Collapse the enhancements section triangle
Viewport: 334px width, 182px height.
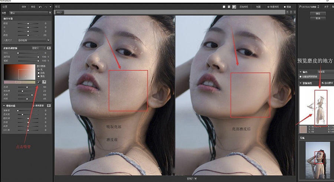pos(4,105)
